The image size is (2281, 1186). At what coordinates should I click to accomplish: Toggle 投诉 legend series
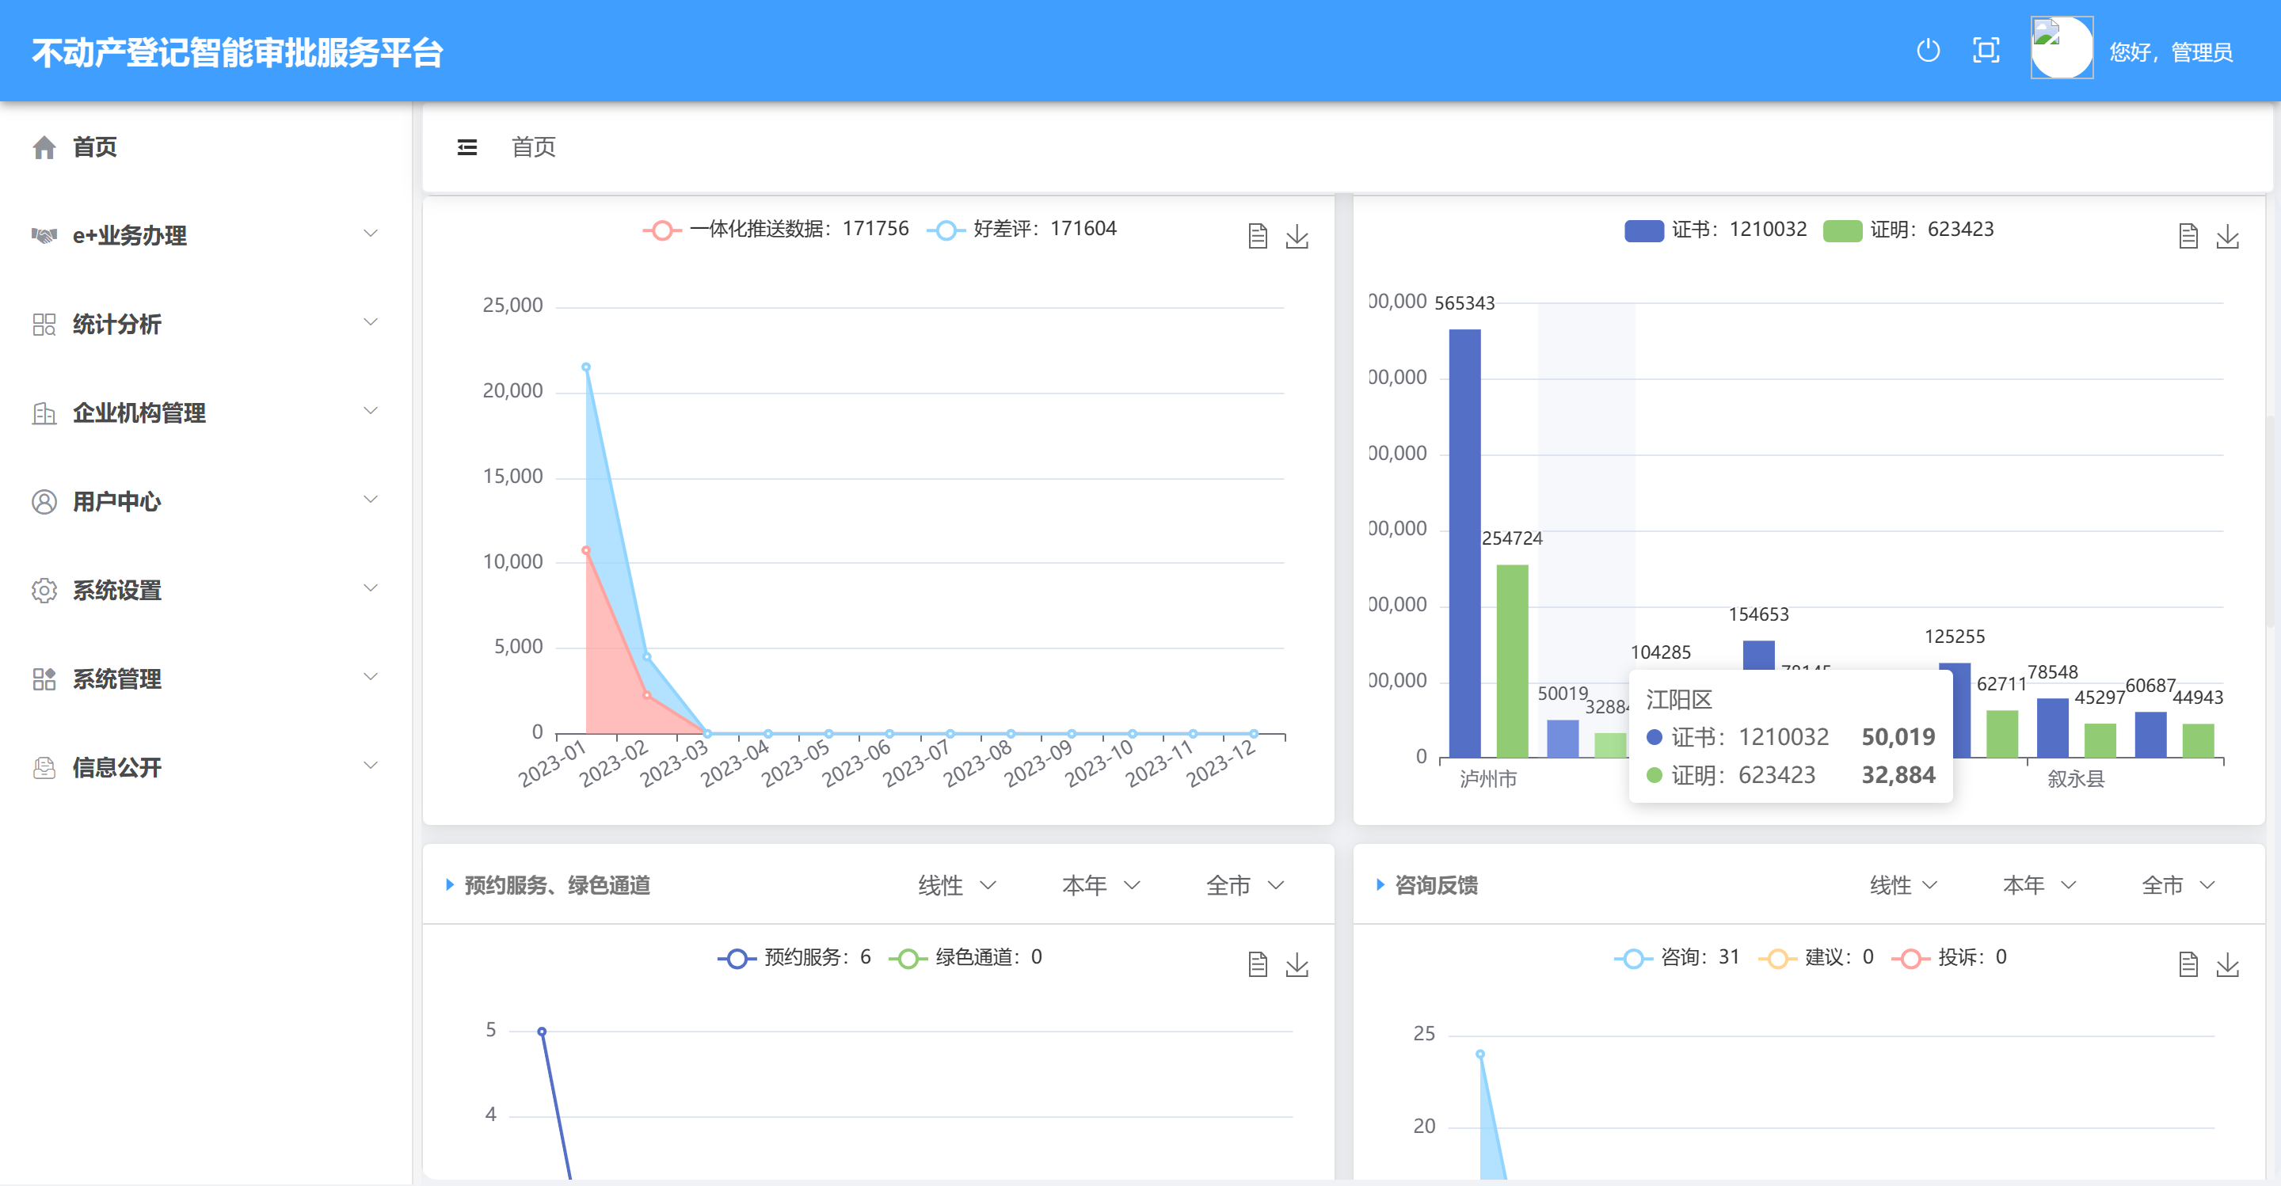[x=1949, y=958]
